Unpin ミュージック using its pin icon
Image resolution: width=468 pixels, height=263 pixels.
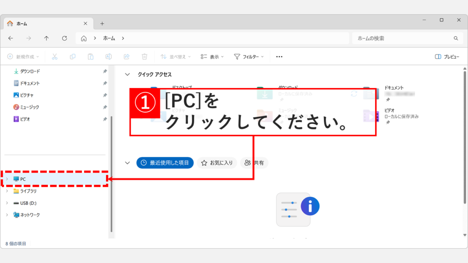coord(105,107)
